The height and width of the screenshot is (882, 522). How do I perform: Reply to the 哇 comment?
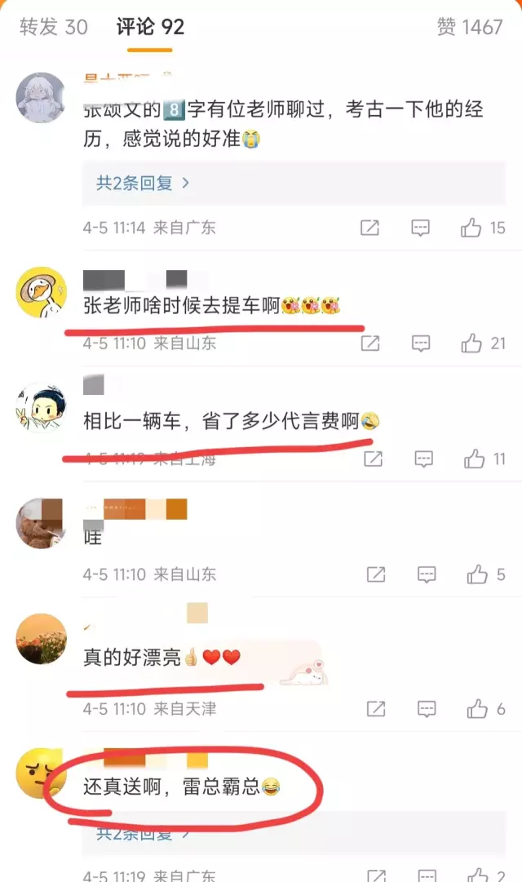point(427,574)
